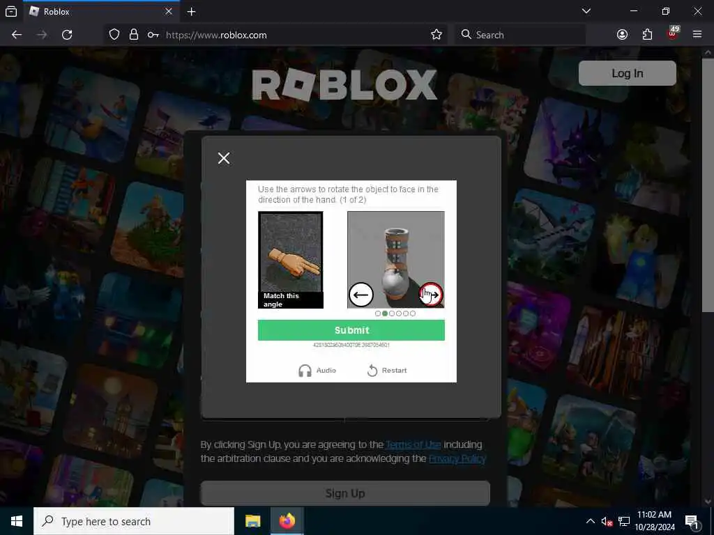The image size is (714, 535).
Task: Open the extensions puzzle-piece icon
Action: 647,35
